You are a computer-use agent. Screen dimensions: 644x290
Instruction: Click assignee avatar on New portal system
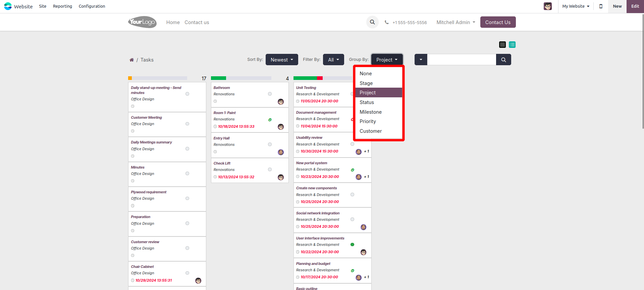coord(359,177)
